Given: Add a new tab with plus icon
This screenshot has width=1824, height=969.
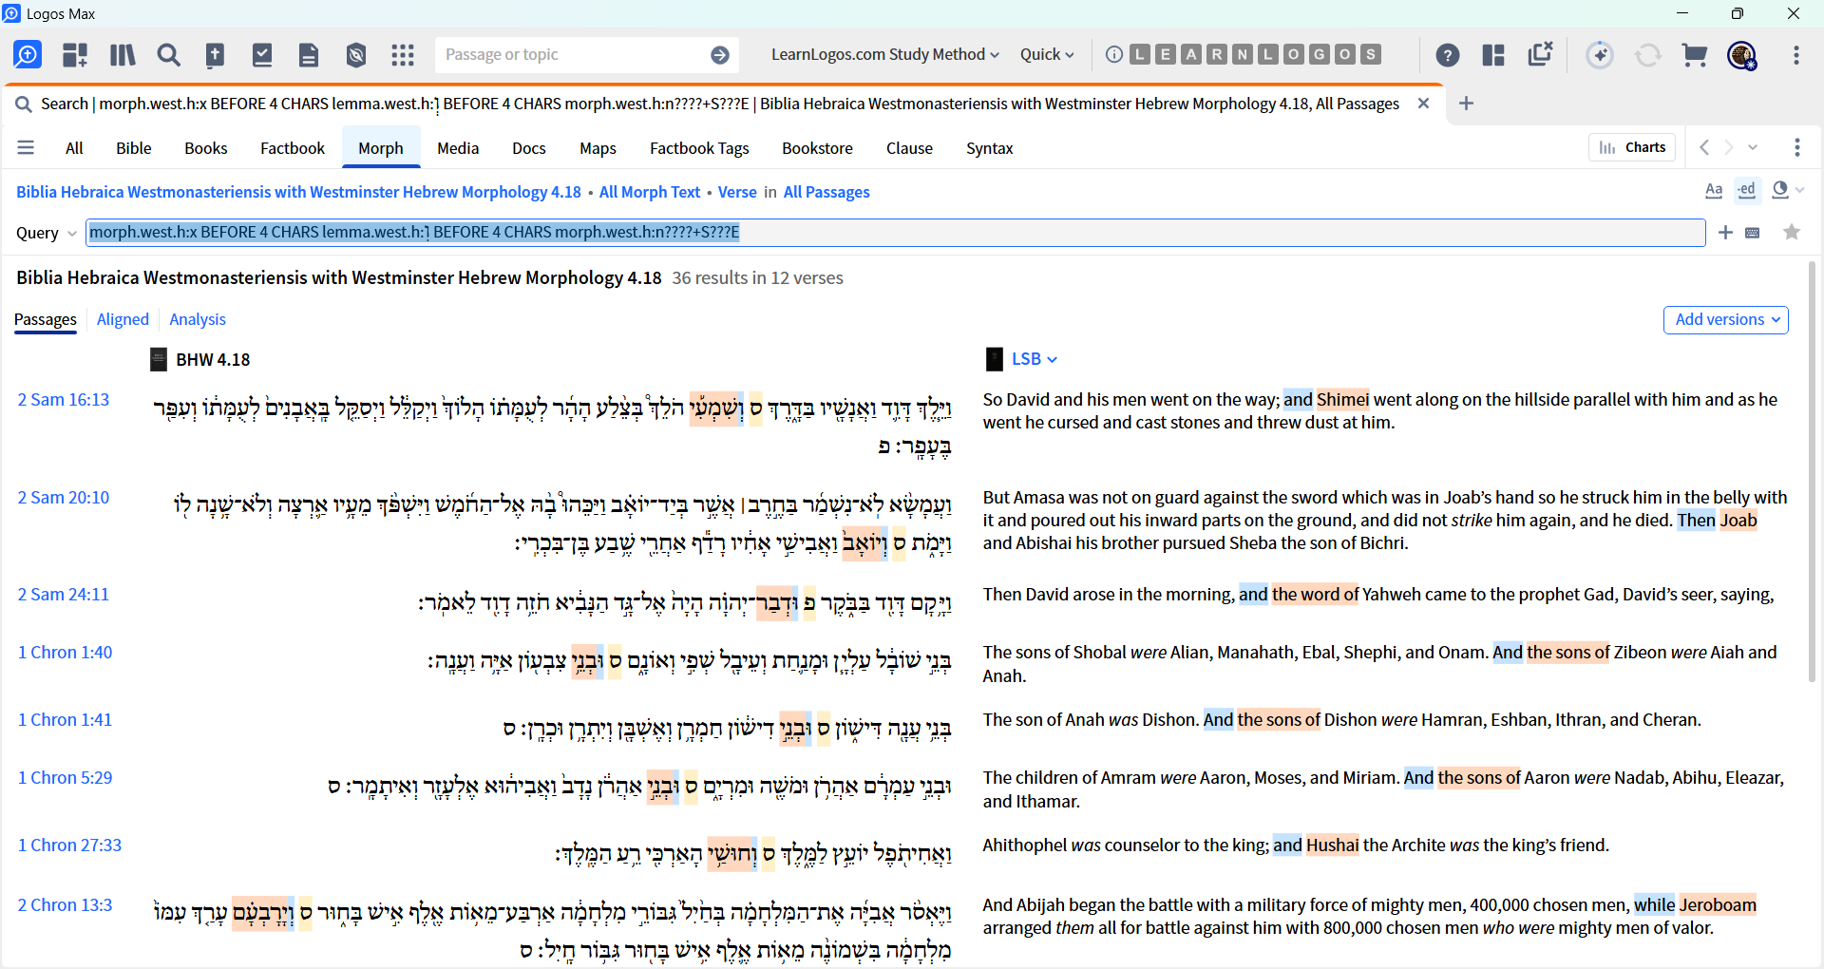Looking at the screenshot, I should click(1466, 104).
